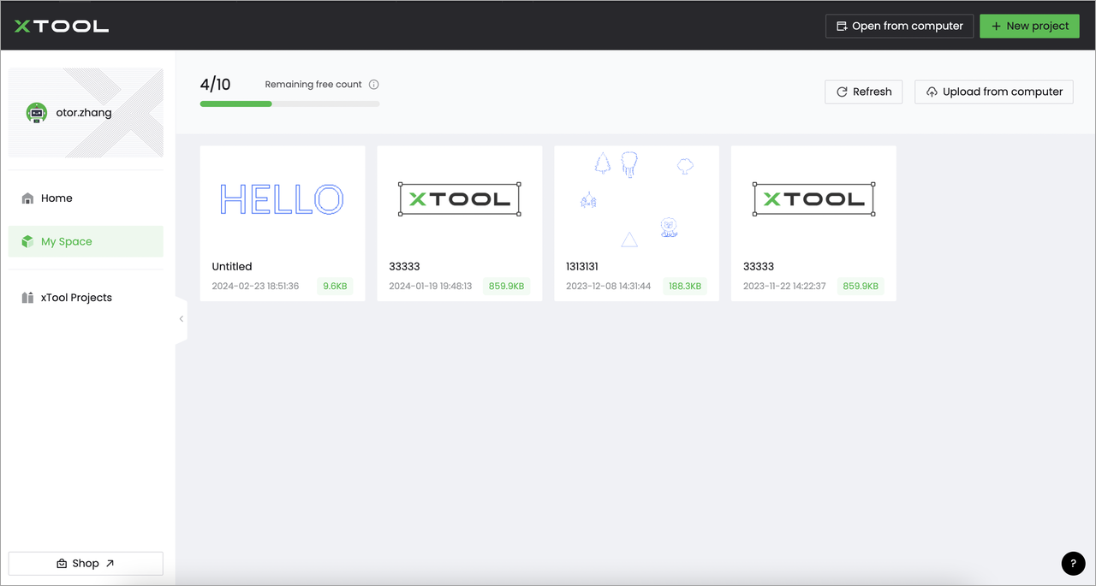Click the Untitled project name
This screenshot has height=586, width=1096.
[x=232, y=266]
